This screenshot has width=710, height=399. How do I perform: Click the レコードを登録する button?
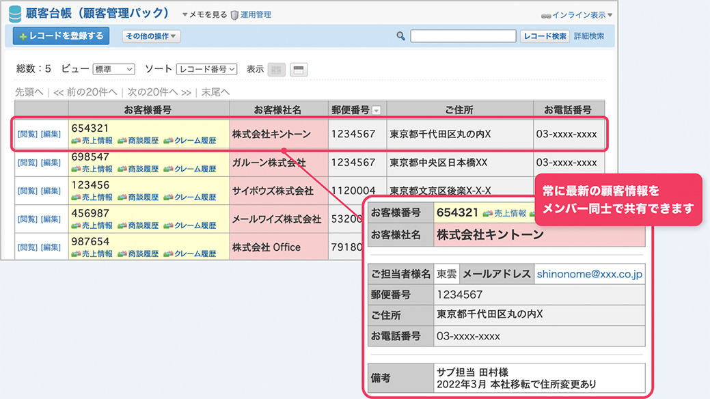point(60,36)
